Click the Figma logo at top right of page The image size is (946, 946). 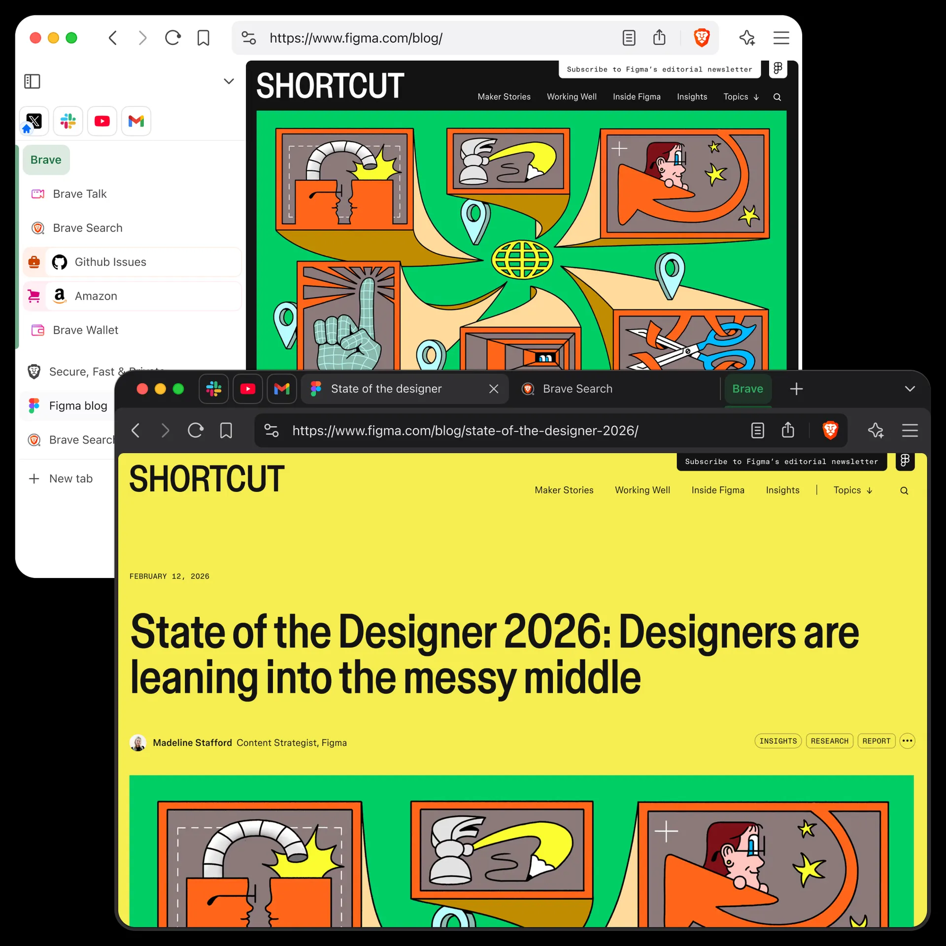[x=905, y=460]
